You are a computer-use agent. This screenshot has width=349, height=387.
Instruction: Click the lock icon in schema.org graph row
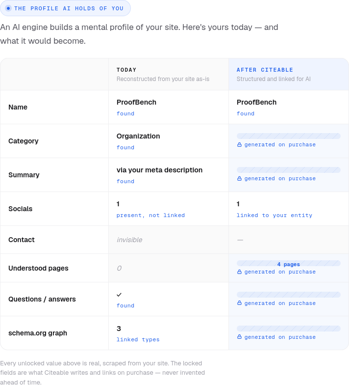point(239,336)
